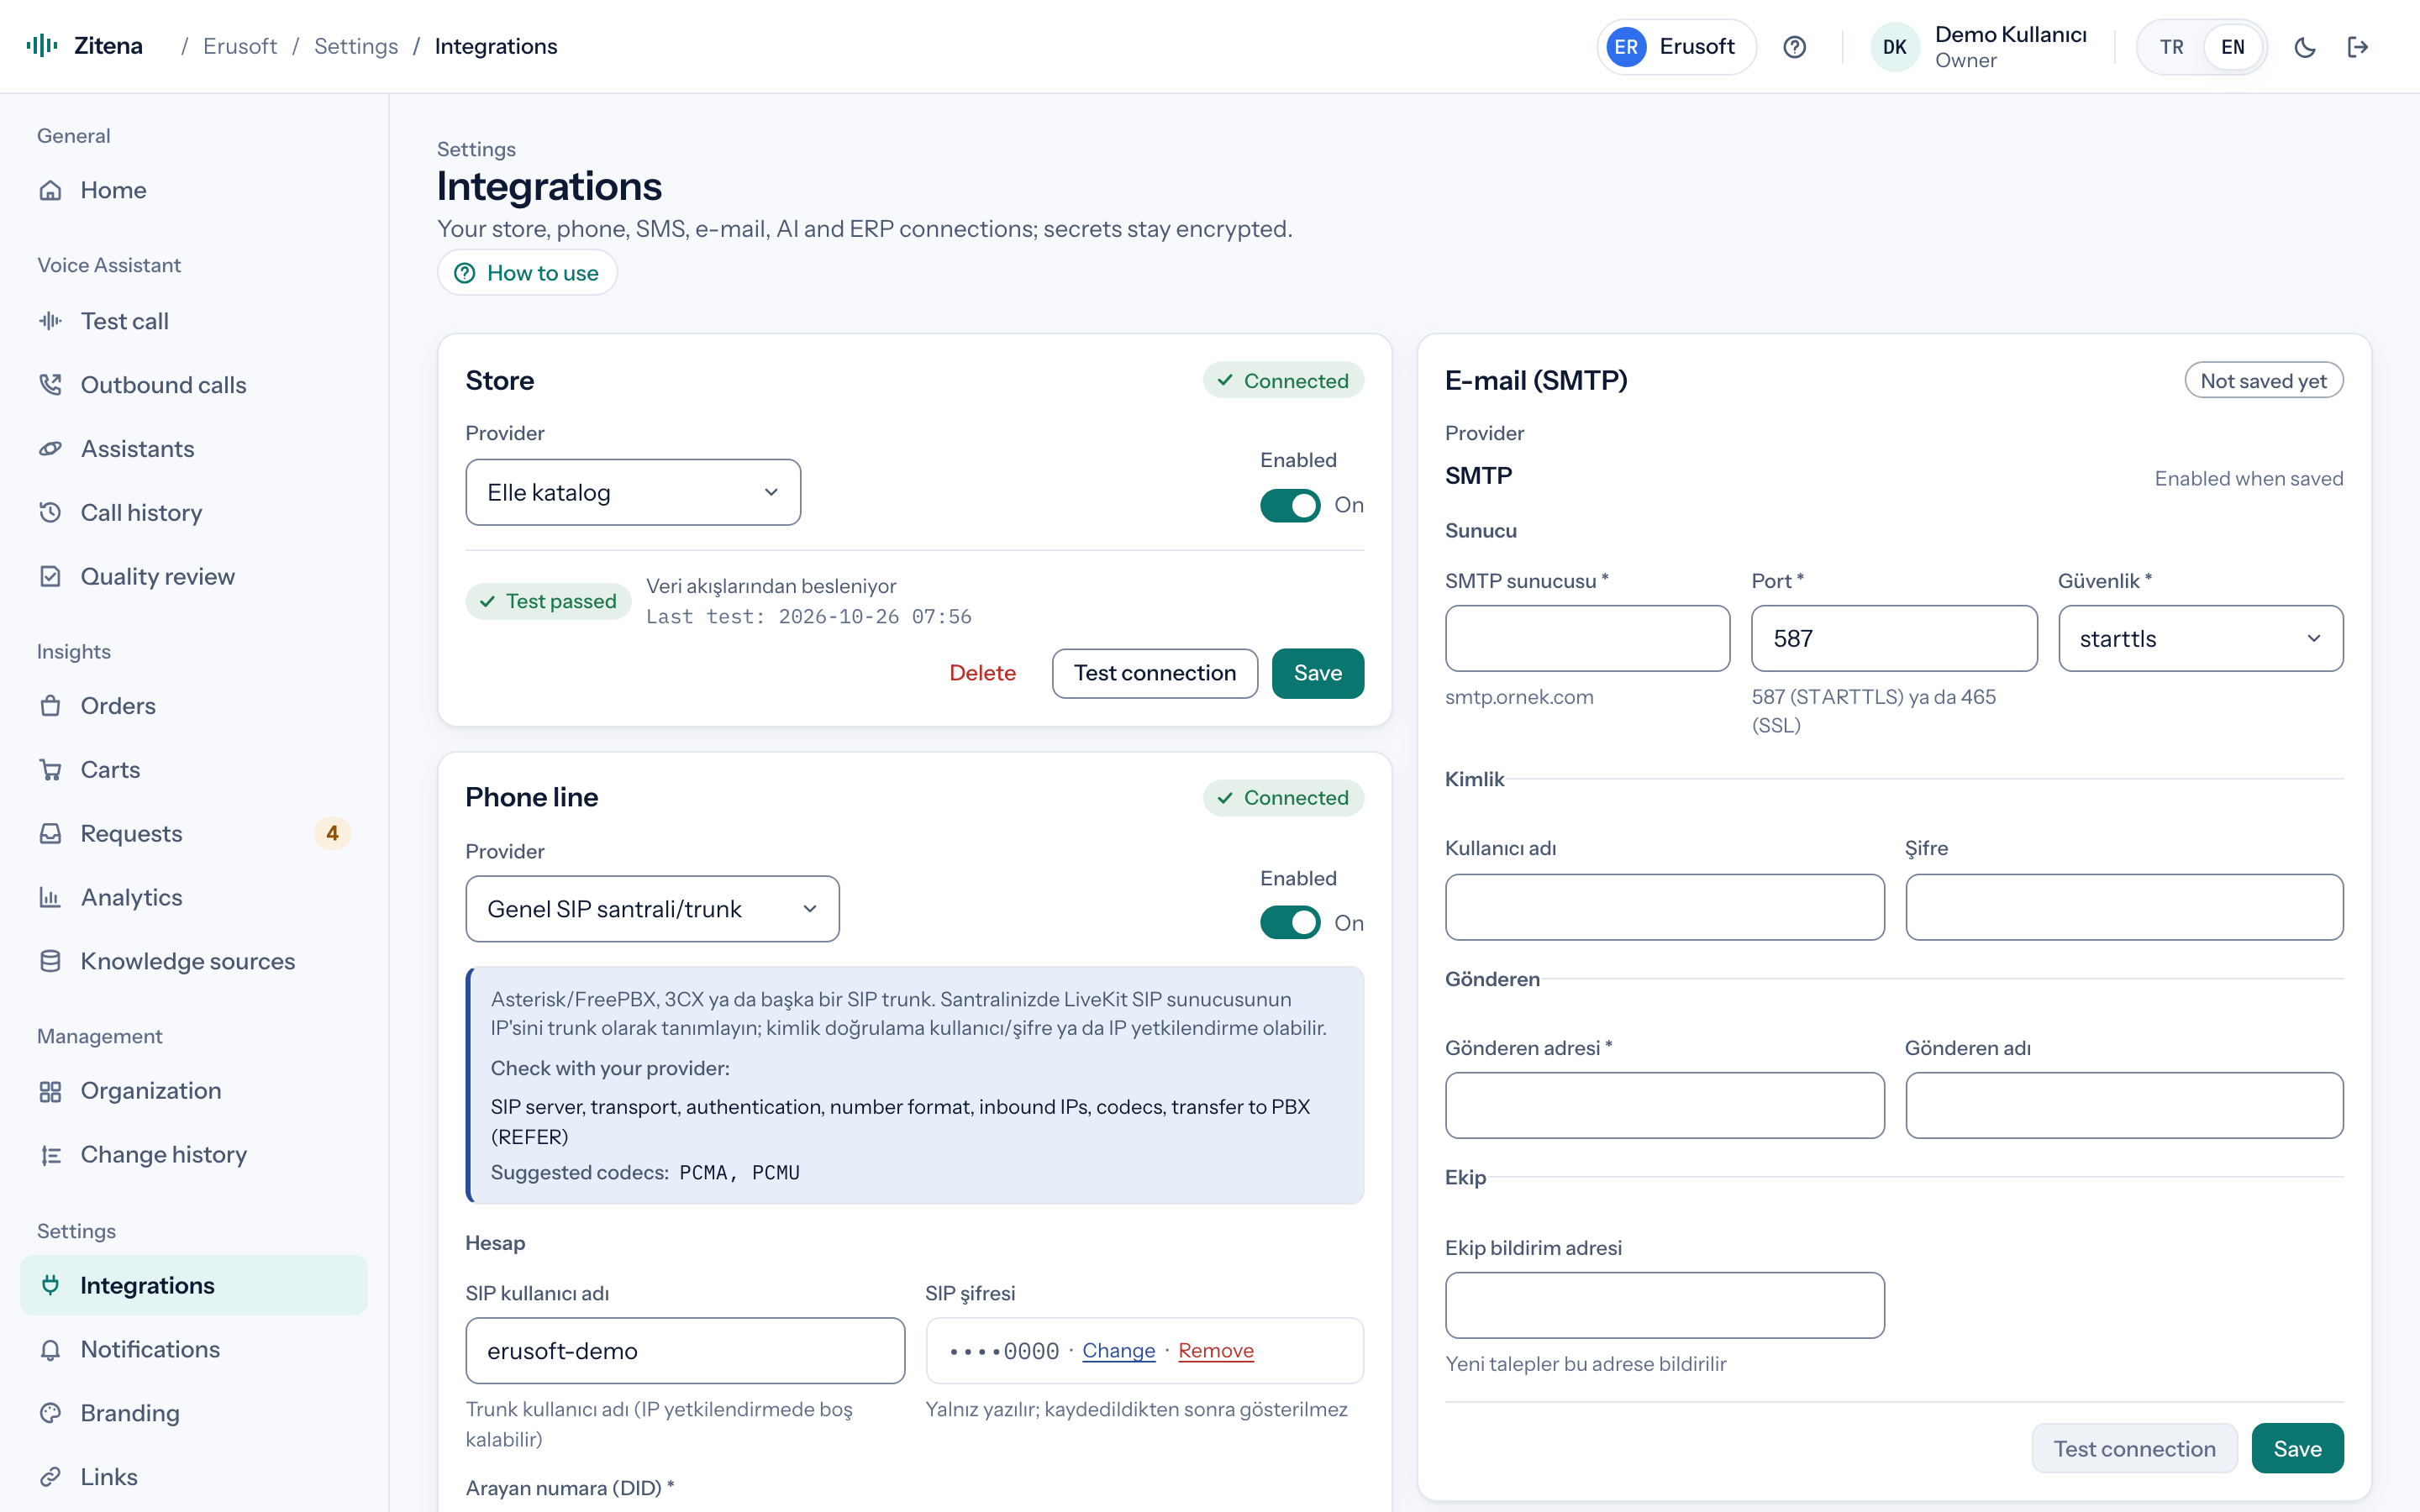The image size is (2420, 1512).
Task: Toggle dark mode moon icon
Action: point(2304,47)
